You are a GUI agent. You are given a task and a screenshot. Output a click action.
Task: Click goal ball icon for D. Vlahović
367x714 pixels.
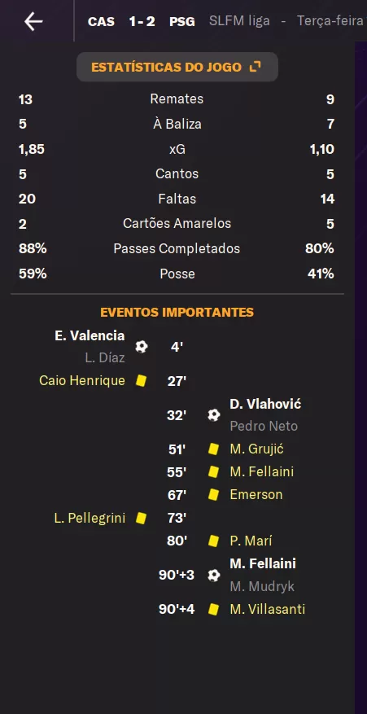pyautogui.click(x=213, y=415)
